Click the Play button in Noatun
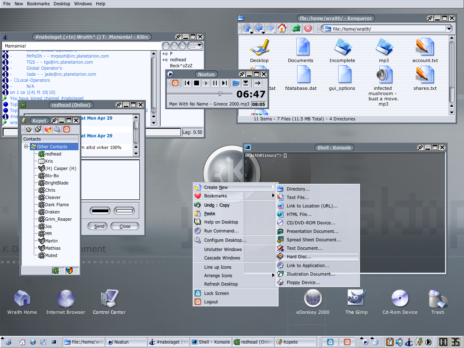Screen dimensions: 464x348 [x=206, y=83]
